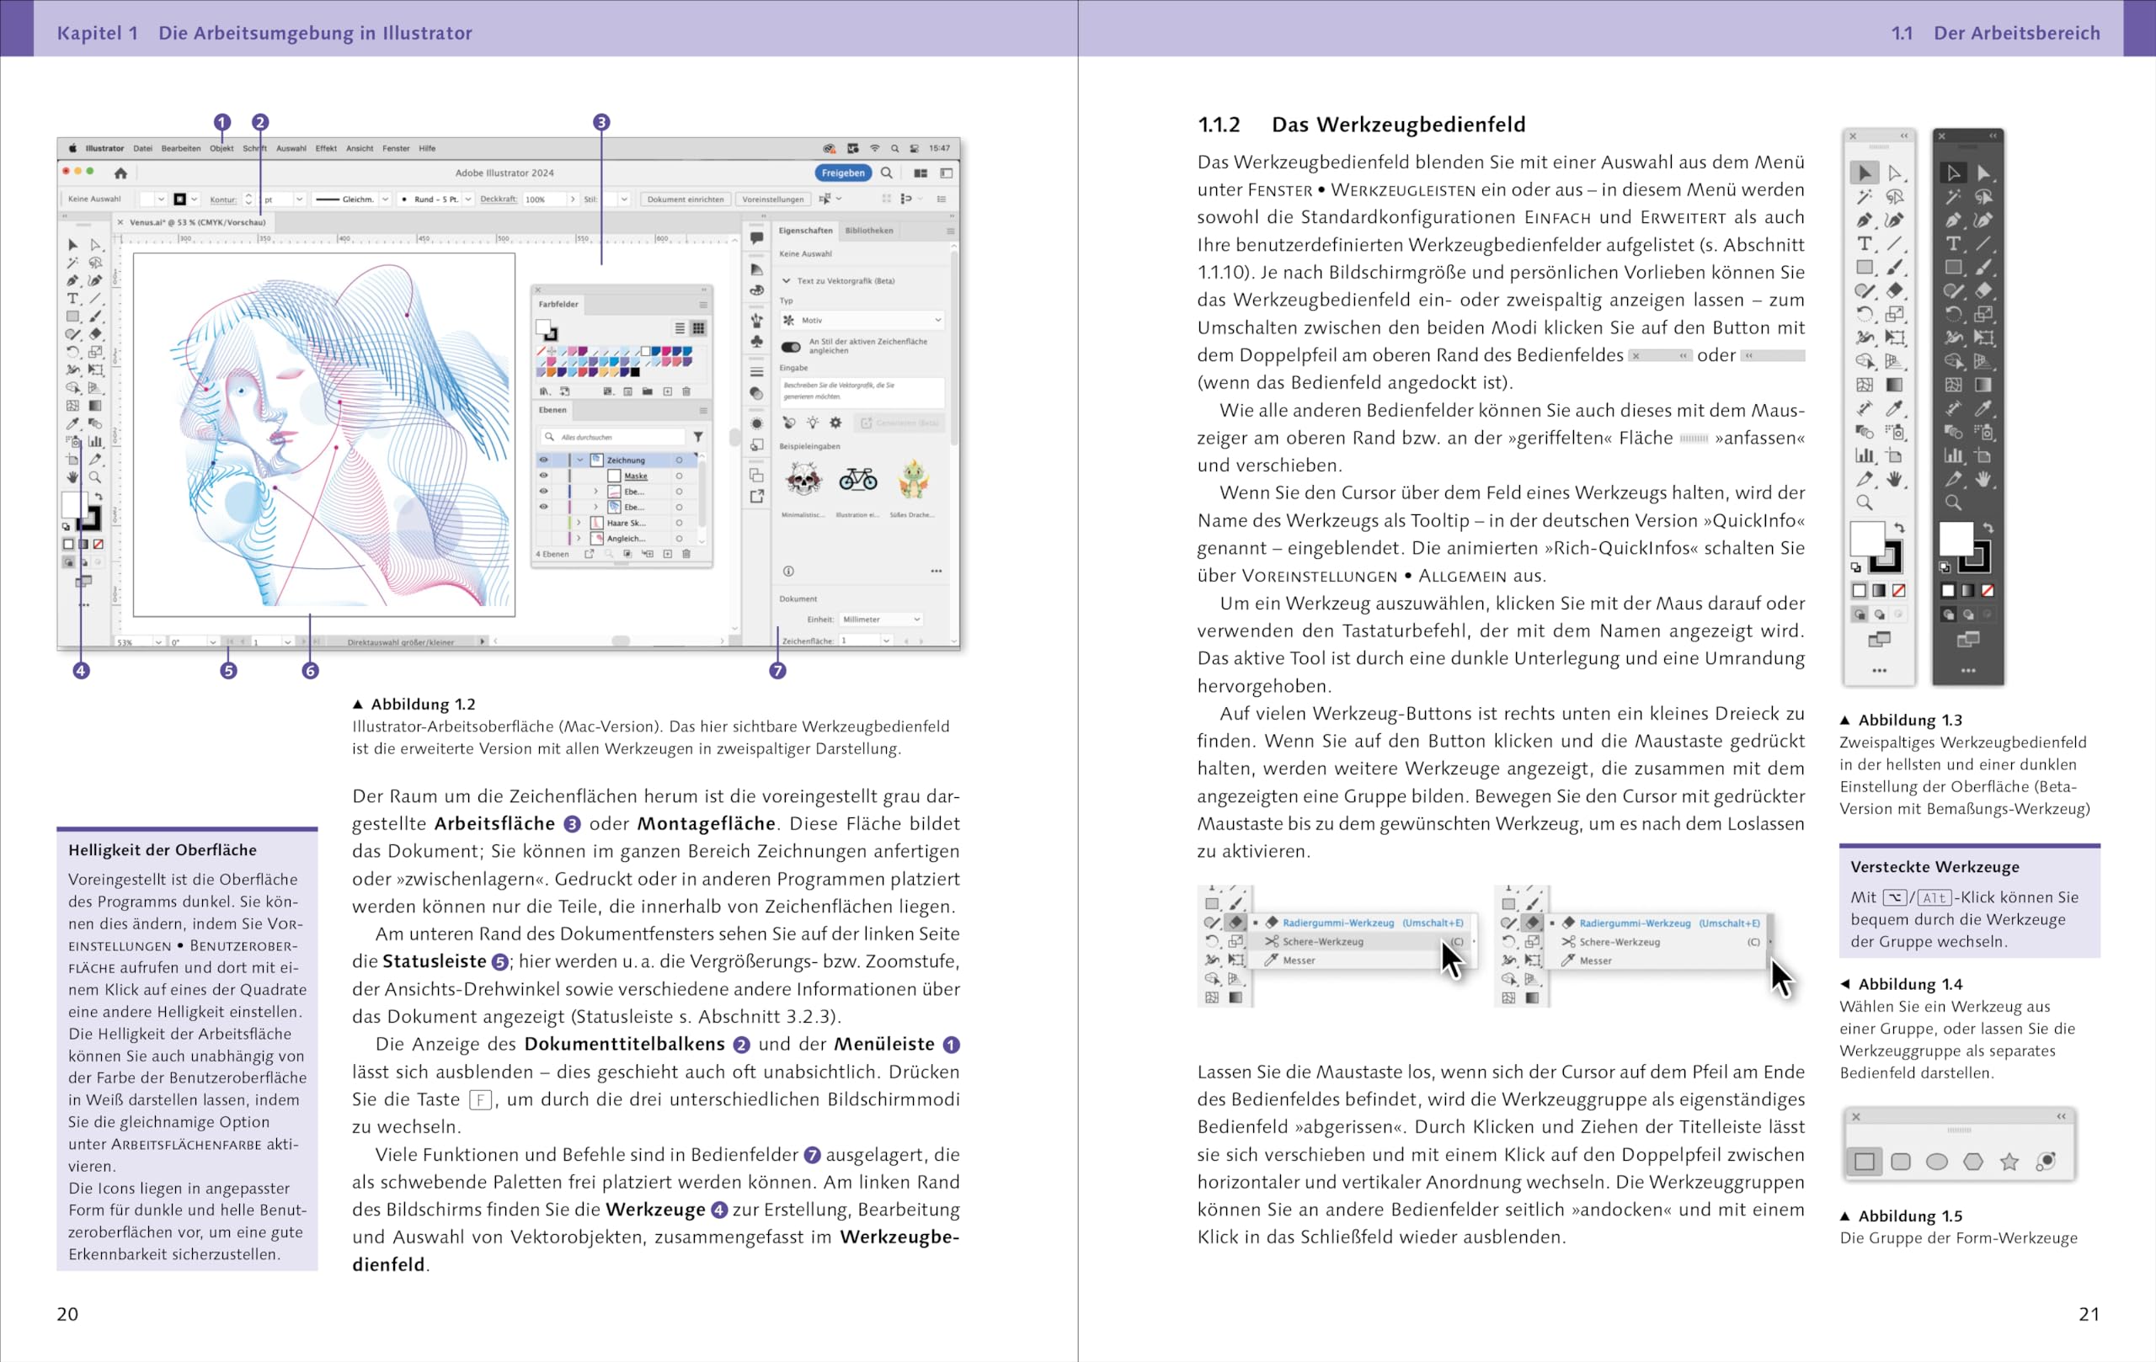Show the Haare Sk... layer visibility box
The image size is (2156, 1362).
point(543,523)
